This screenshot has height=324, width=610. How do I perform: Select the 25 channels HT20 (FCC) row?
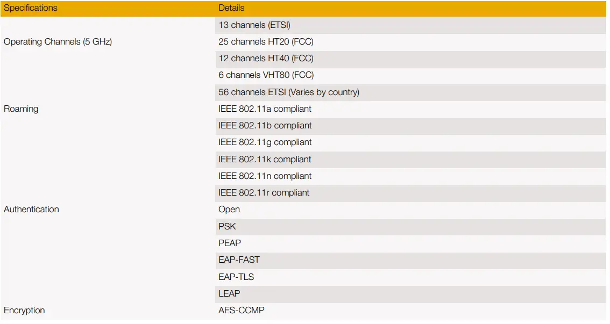(x=266, y=41)
